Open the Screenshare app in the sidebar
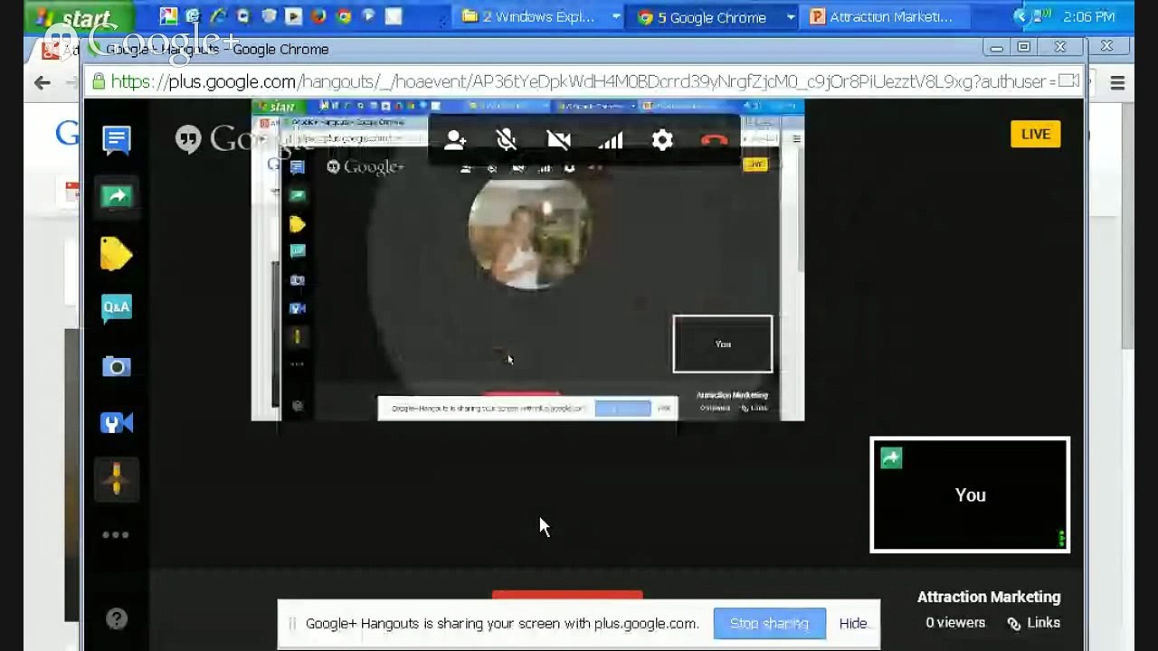This screenshot has height=651, width=1158. click(117, 196)
